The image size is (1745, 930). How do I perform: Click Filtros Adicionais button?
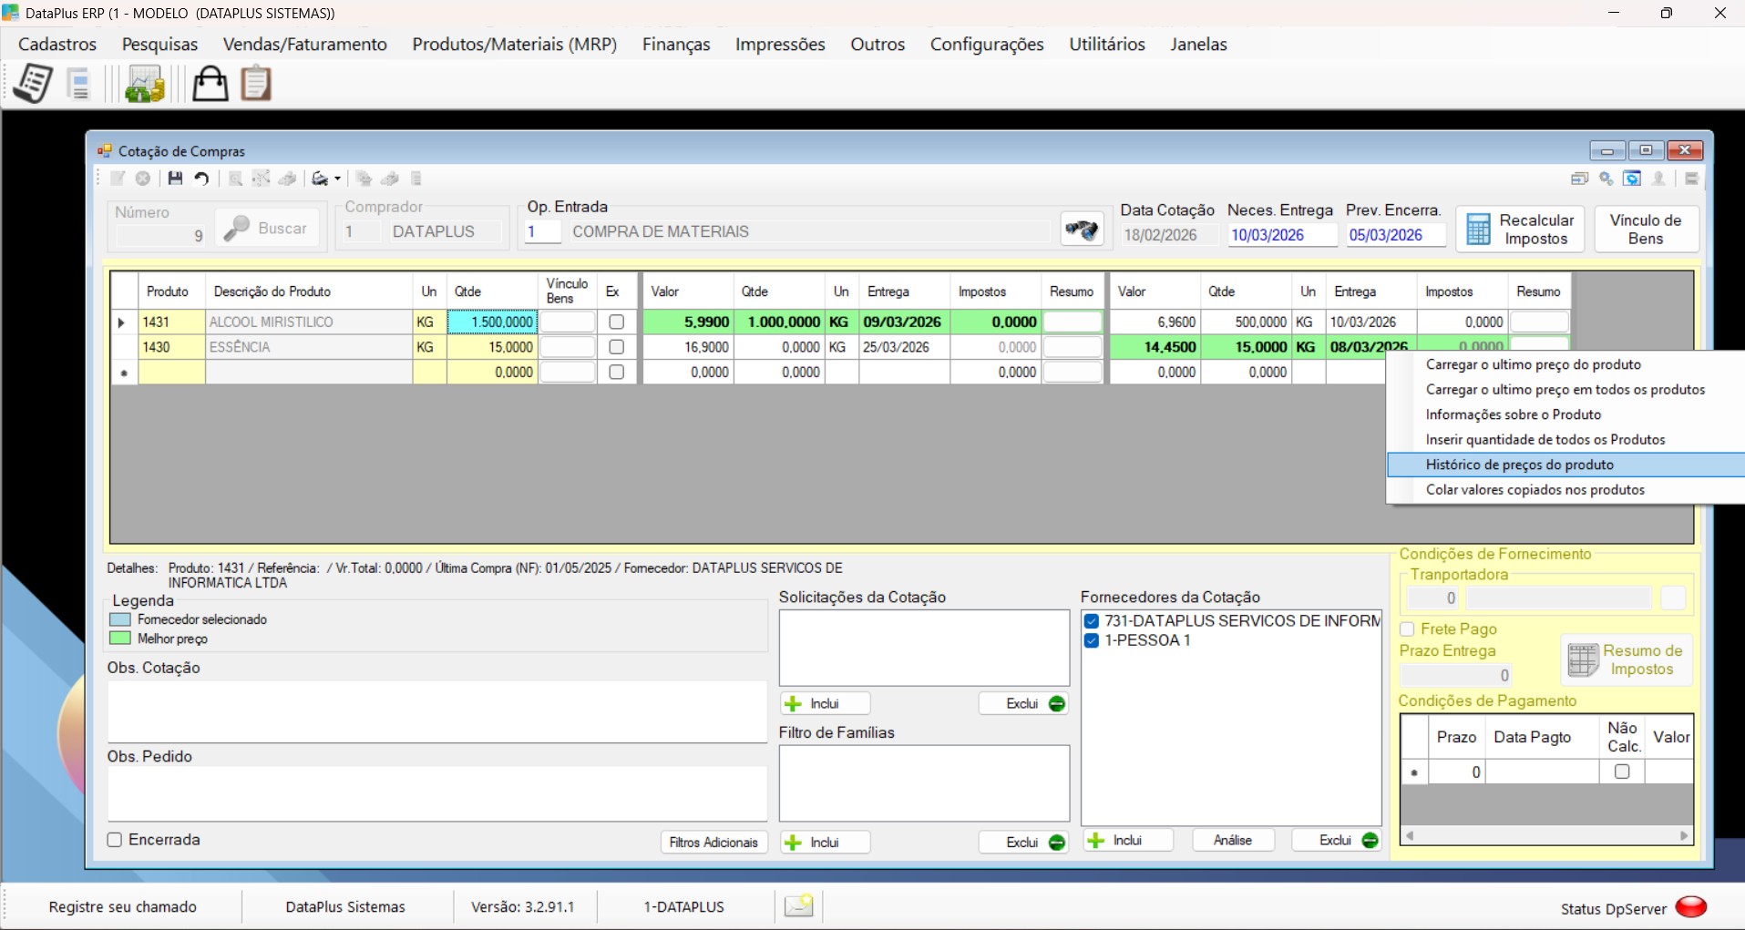pyautogui.click(x=713, y=843)
